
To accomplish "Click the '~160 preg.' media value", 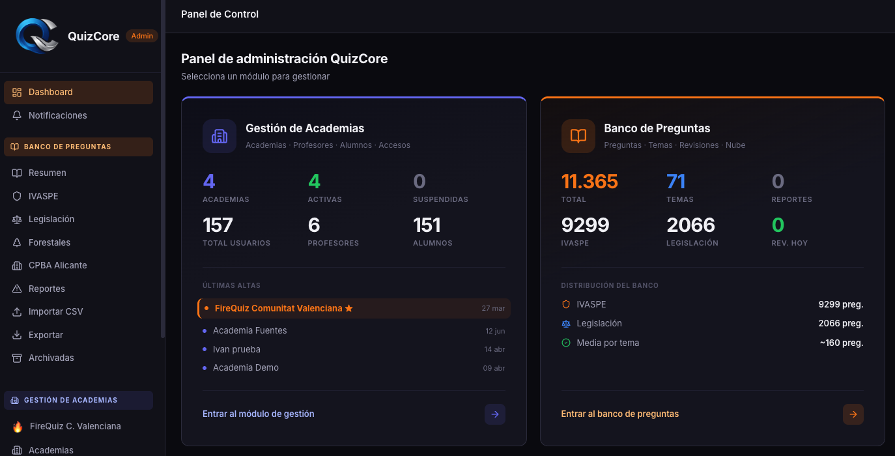I will (842, 343).
